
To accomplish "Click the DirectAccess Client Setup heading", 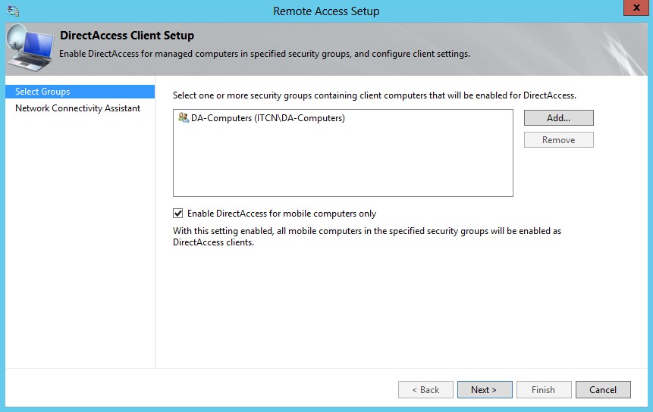I will 127,36.
